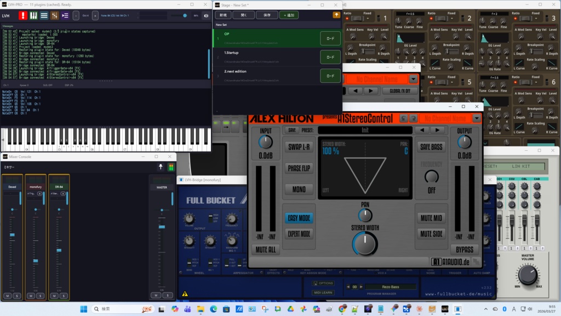Solo the Dexed mixer channel

click(x=17, y=296)
